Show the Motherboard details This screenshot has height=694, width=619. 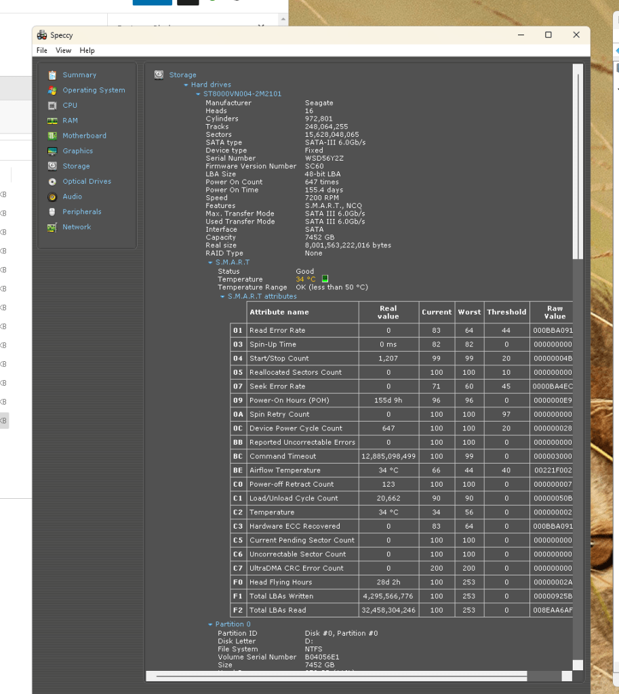click(85, 136)
